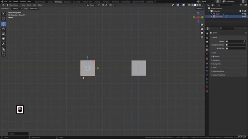The image size is (248, 139).
Task: Open the viewport Add menu
Action: pyautogui.click(x=34, y=5)
